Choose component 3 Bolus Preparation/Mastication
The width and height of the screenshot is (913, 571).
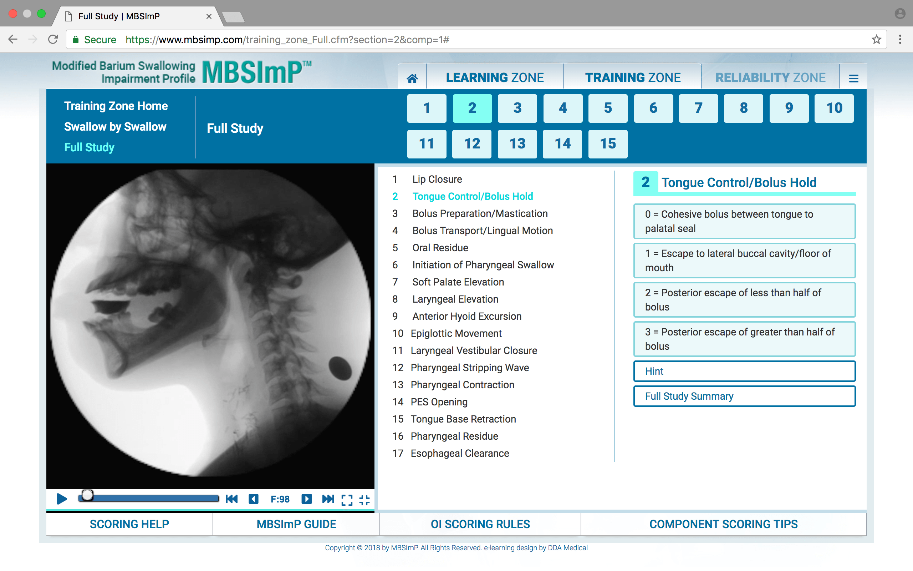[x=470, y=214]
